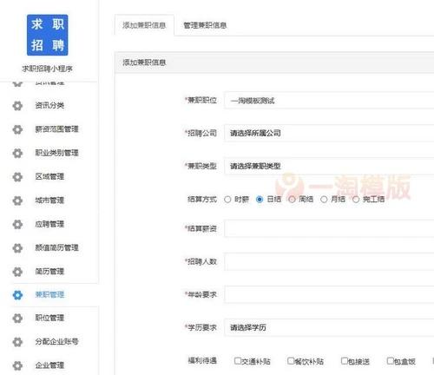Viewport: 434px width, 375px height.
Task: Open 兼职类型 type dropdown
Action: coord(329,166)
